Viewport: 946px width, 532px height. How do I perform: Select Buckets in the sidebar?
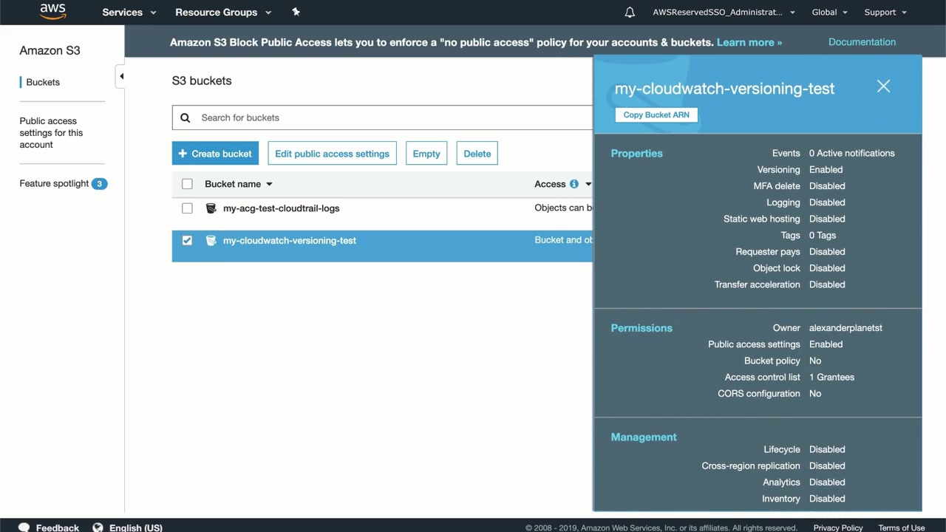43,82
